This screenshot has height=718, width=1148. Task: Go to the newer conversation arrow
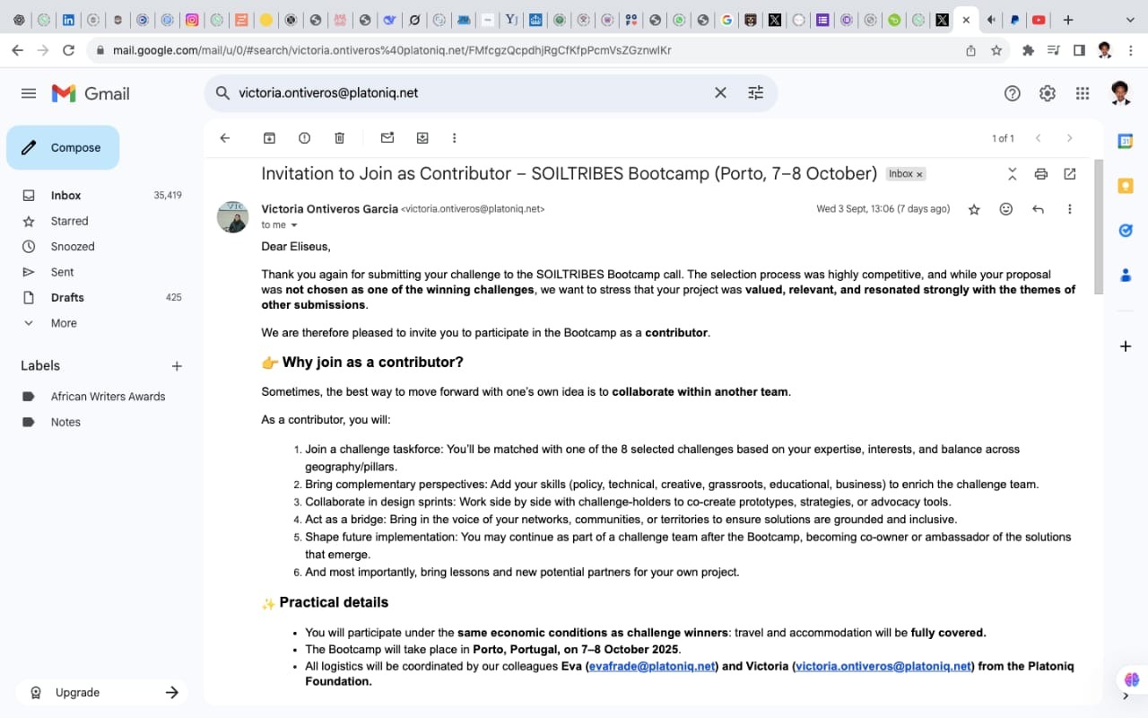click(1038, 138)
